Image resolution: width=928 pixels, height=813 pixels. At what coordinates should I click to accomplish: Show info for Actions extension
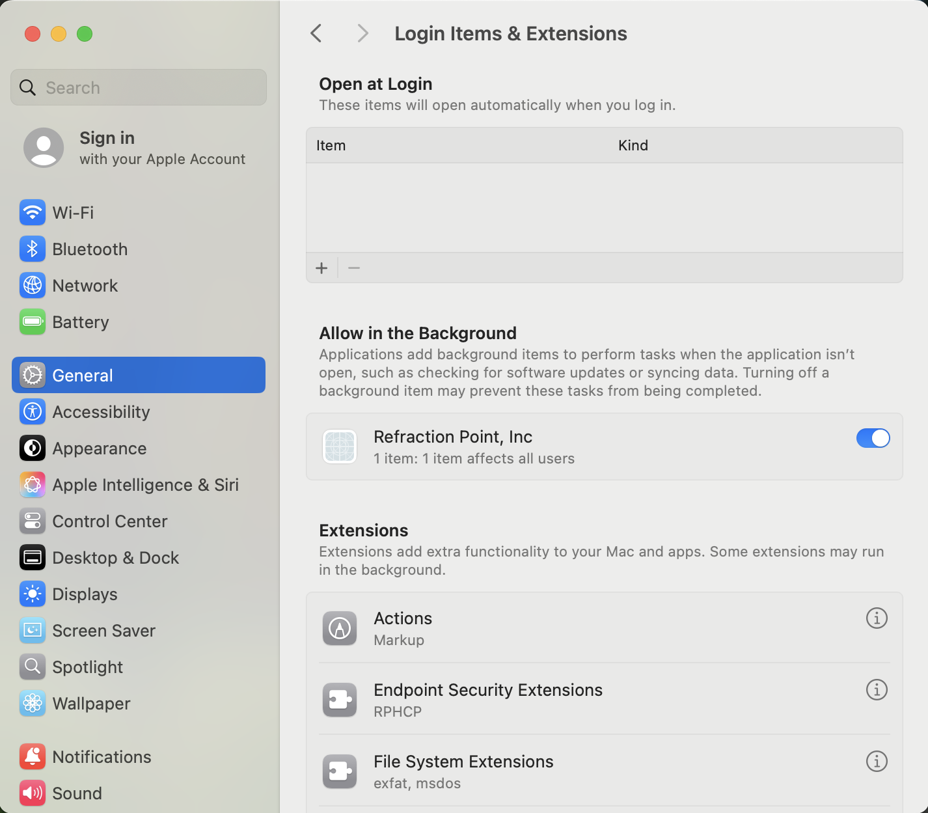(877, 618)
